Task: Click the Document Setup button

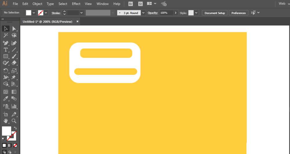Action: click(x=215, y=13)
